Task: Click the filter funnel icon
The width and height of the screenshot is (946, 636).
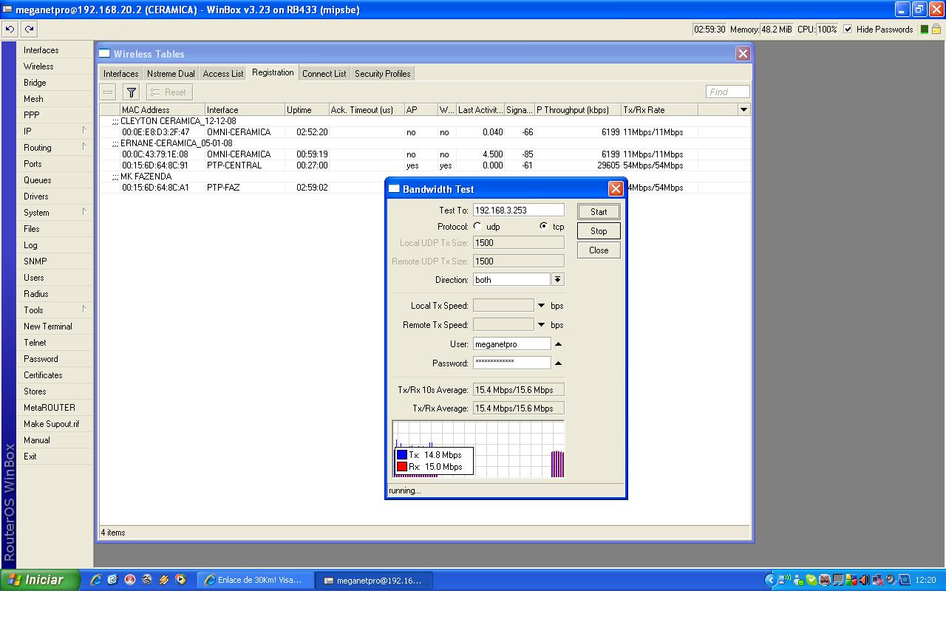Action: [131, 92]
